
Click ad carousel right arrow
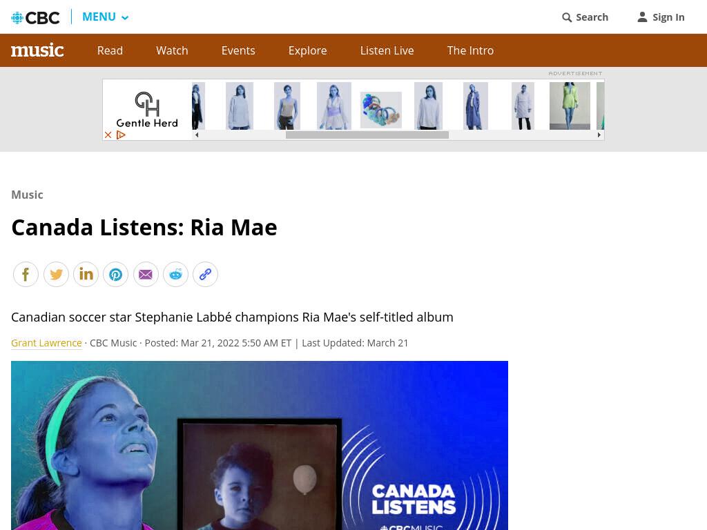click(x=599, y=135)
